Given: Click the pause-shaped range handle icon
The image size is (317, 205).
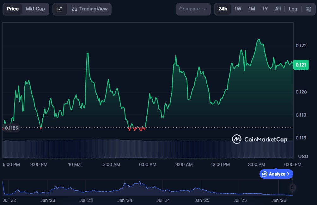Looking at the screenshot, I should tap(292, 188).
